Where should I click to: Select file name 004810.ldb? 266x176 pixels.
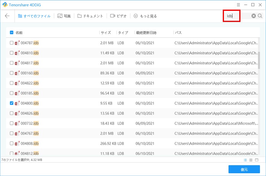pyautogui.click(x=30, y=53)
